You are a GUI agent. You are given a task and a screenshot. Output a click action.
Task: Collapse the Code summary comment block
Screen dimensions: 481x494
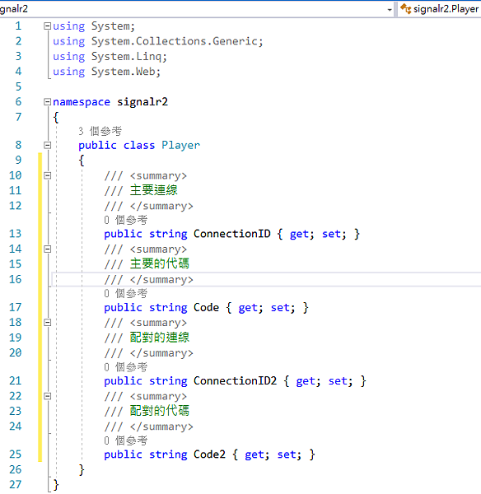pos(47,249)
